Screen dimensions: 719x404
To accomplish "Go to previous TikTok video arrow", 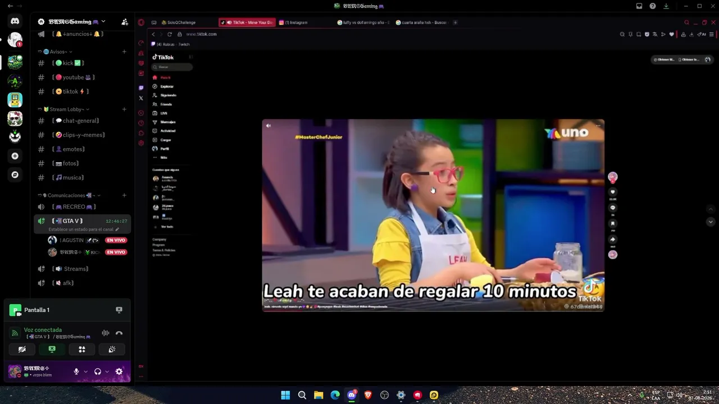I will (x=711, y=209).
